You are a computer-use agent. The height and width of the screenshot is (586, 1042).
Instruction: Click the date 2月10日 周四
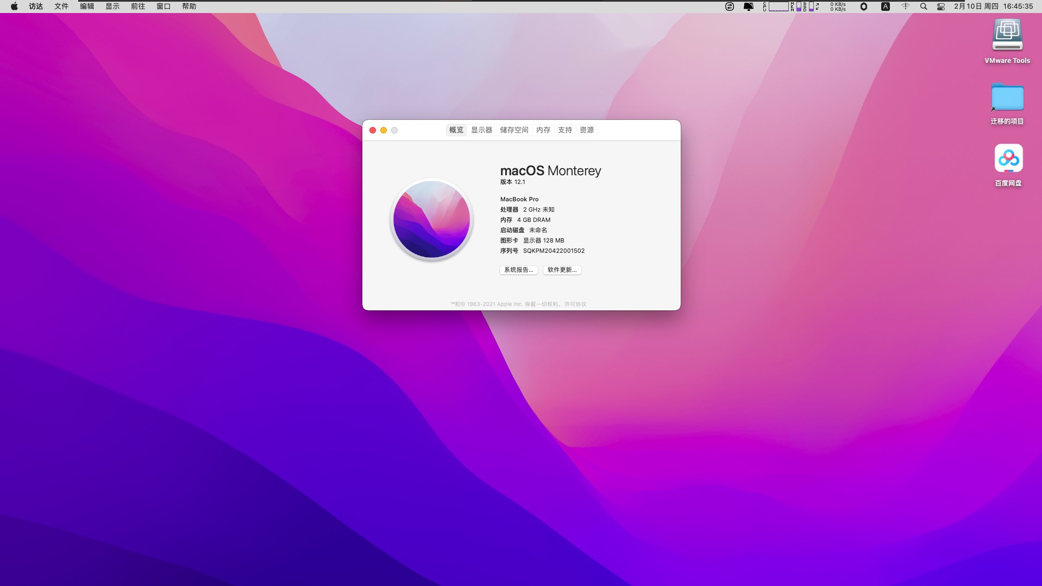tap(976, 7)
